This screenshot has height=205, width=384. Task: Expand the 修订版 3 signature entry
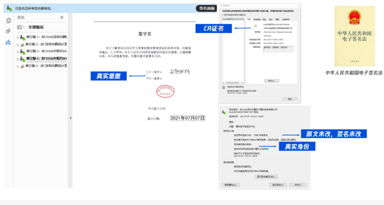pyautogui.click(x=17, y=52)
